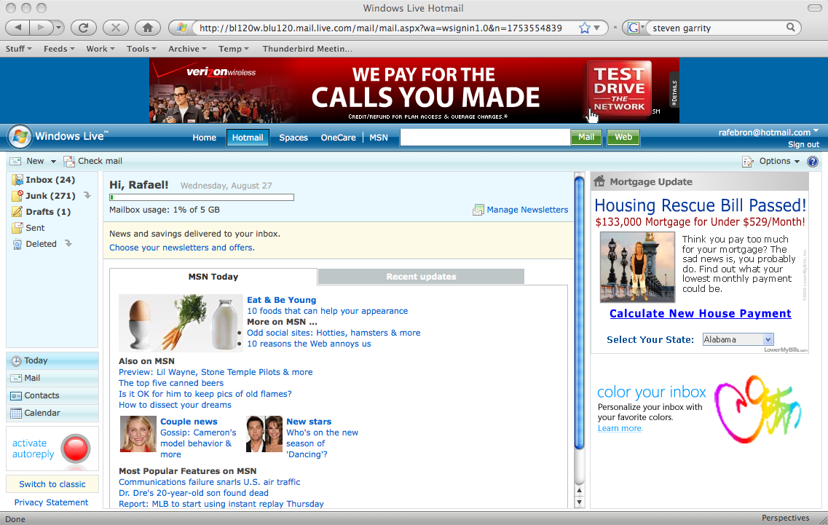Screen dimensions: 828x525
Task: Click the green Web search button
Action: point(623,138)
